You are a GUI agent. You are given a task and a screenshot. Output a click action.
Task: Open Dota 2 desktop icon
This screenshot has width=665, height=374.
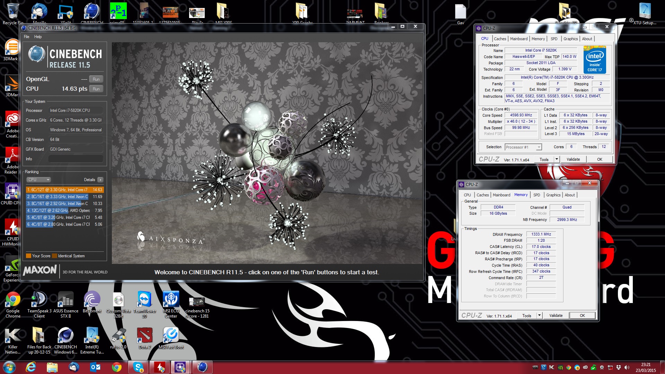144,338
